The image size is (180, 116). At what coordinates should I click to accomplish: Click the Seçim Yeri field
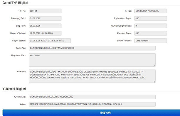coord(92,48)
